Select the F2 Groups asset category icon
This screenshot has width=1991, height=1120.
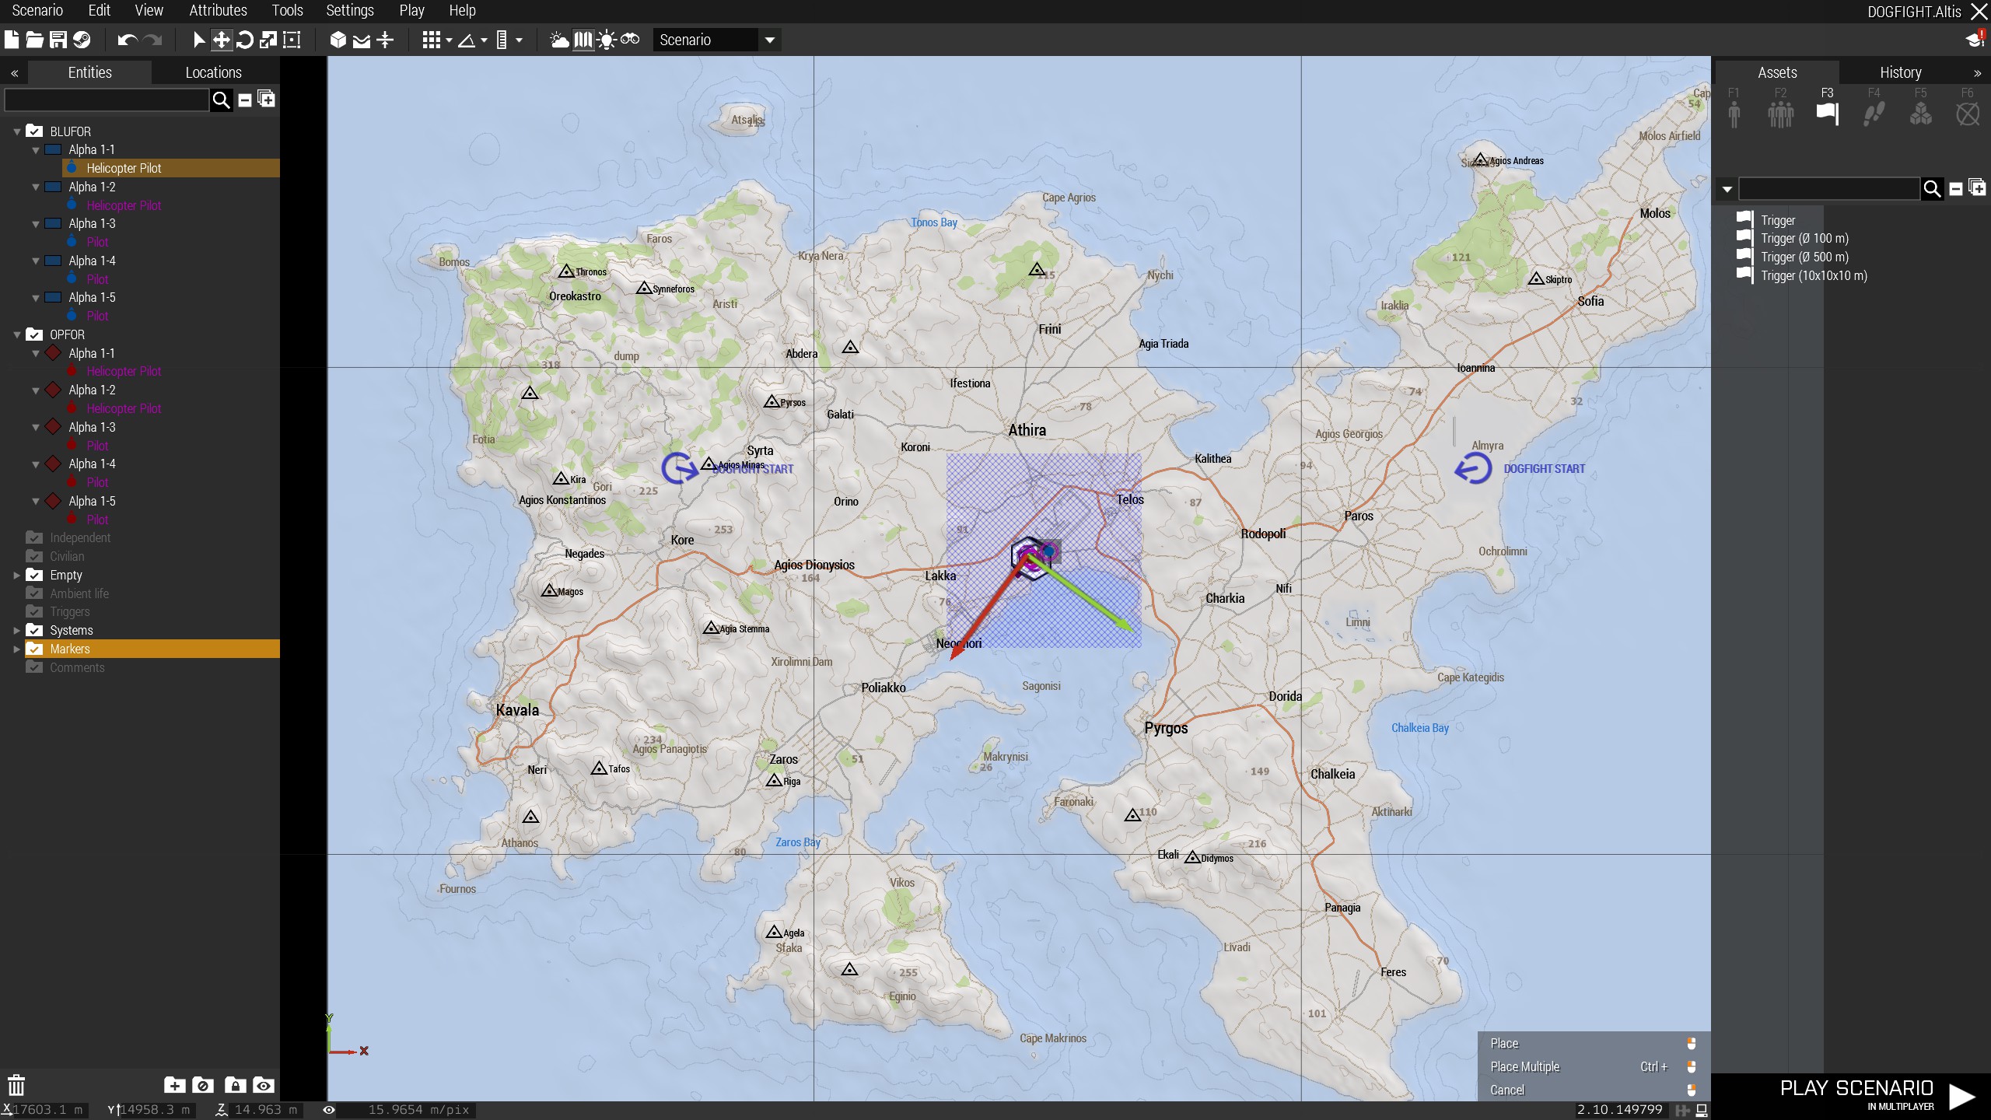[1780, 114]
